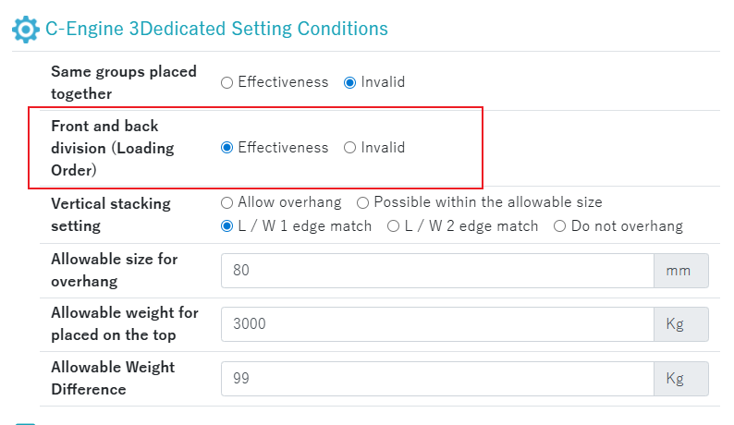Focus the Allowable weight placed on top field
This screenshot has height=425, width=734.
[x=437, y=324]
